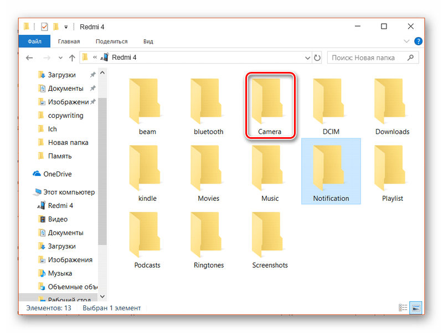The height and width of the screenshot is (333, 443).
Task: Select the Notification folder
Action: tap(331, 171)
